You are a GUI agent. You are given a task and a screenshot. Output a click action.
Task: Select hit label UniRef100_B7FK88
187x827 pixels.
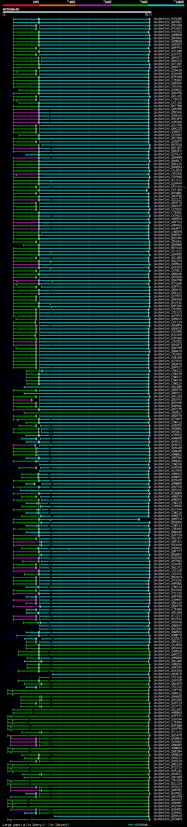pos(168,77)
